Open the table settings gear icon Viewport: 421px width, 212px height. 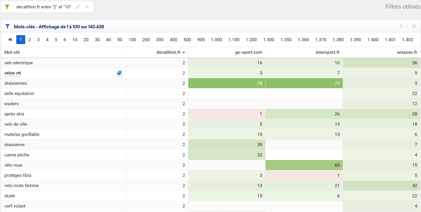414,26
